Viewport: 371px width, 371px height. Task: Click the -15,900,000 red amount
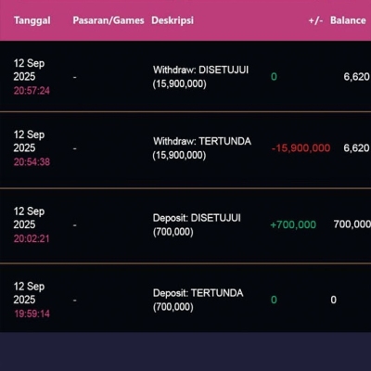[x=301, y=148]
